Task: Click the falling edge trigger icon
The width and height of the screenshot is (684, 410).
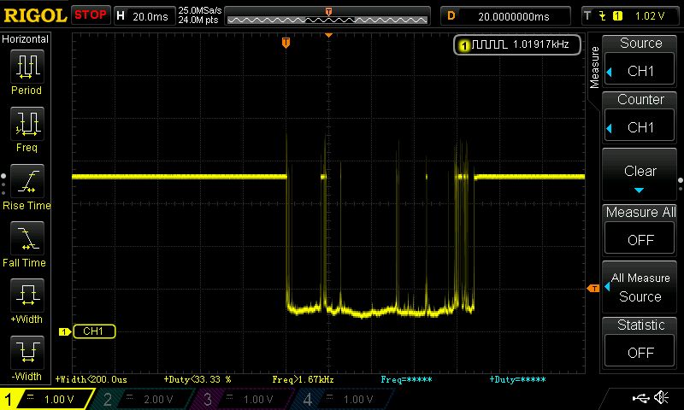Action: click(x=603, y=16)
